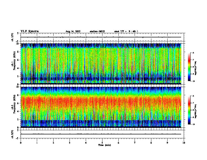The image size is (207, 160).
Task: Click the ch.2 frequency axis "6" tick label
Action: (18, 103)
